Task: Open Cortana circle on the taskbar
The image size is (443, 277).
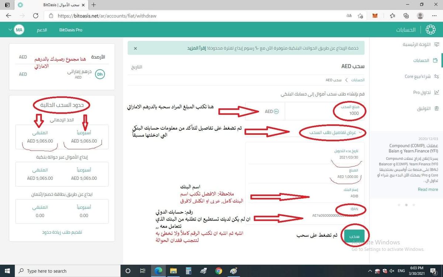Action: [x=128, y=271]
